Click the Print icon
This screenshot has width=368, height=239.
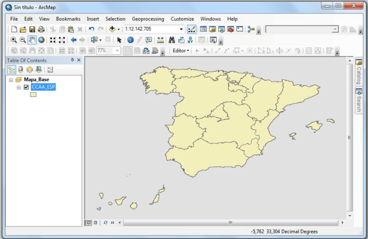pyautogui.click(x=41, y=29)
